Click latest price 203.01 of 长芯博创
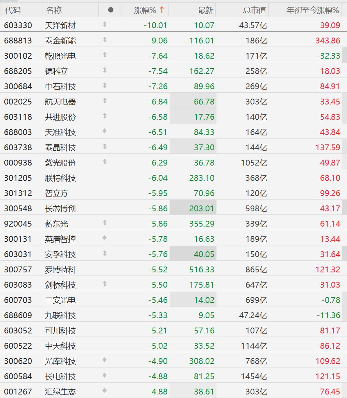Screen dimensions: 347x398 click(x=202, y=208)
